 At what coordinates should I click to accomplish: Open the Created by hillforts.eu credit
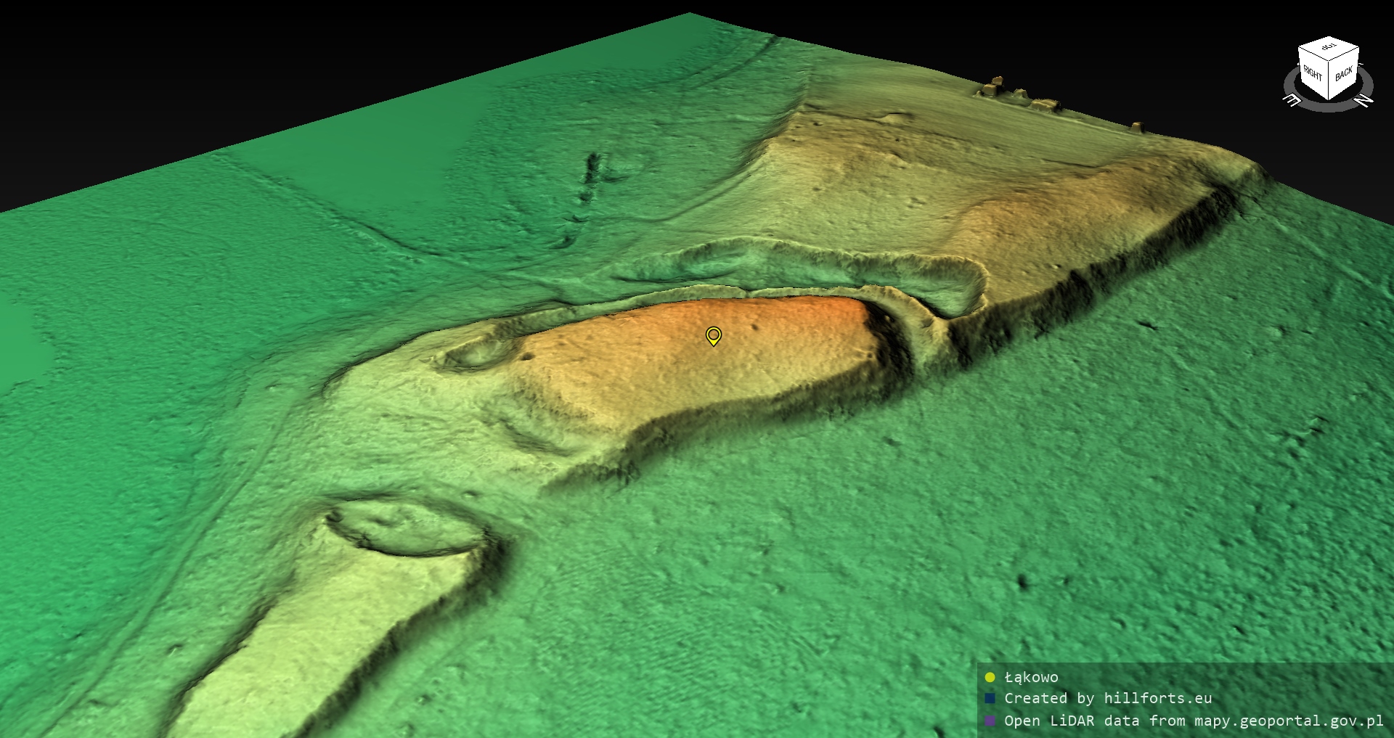(1108, 699)
